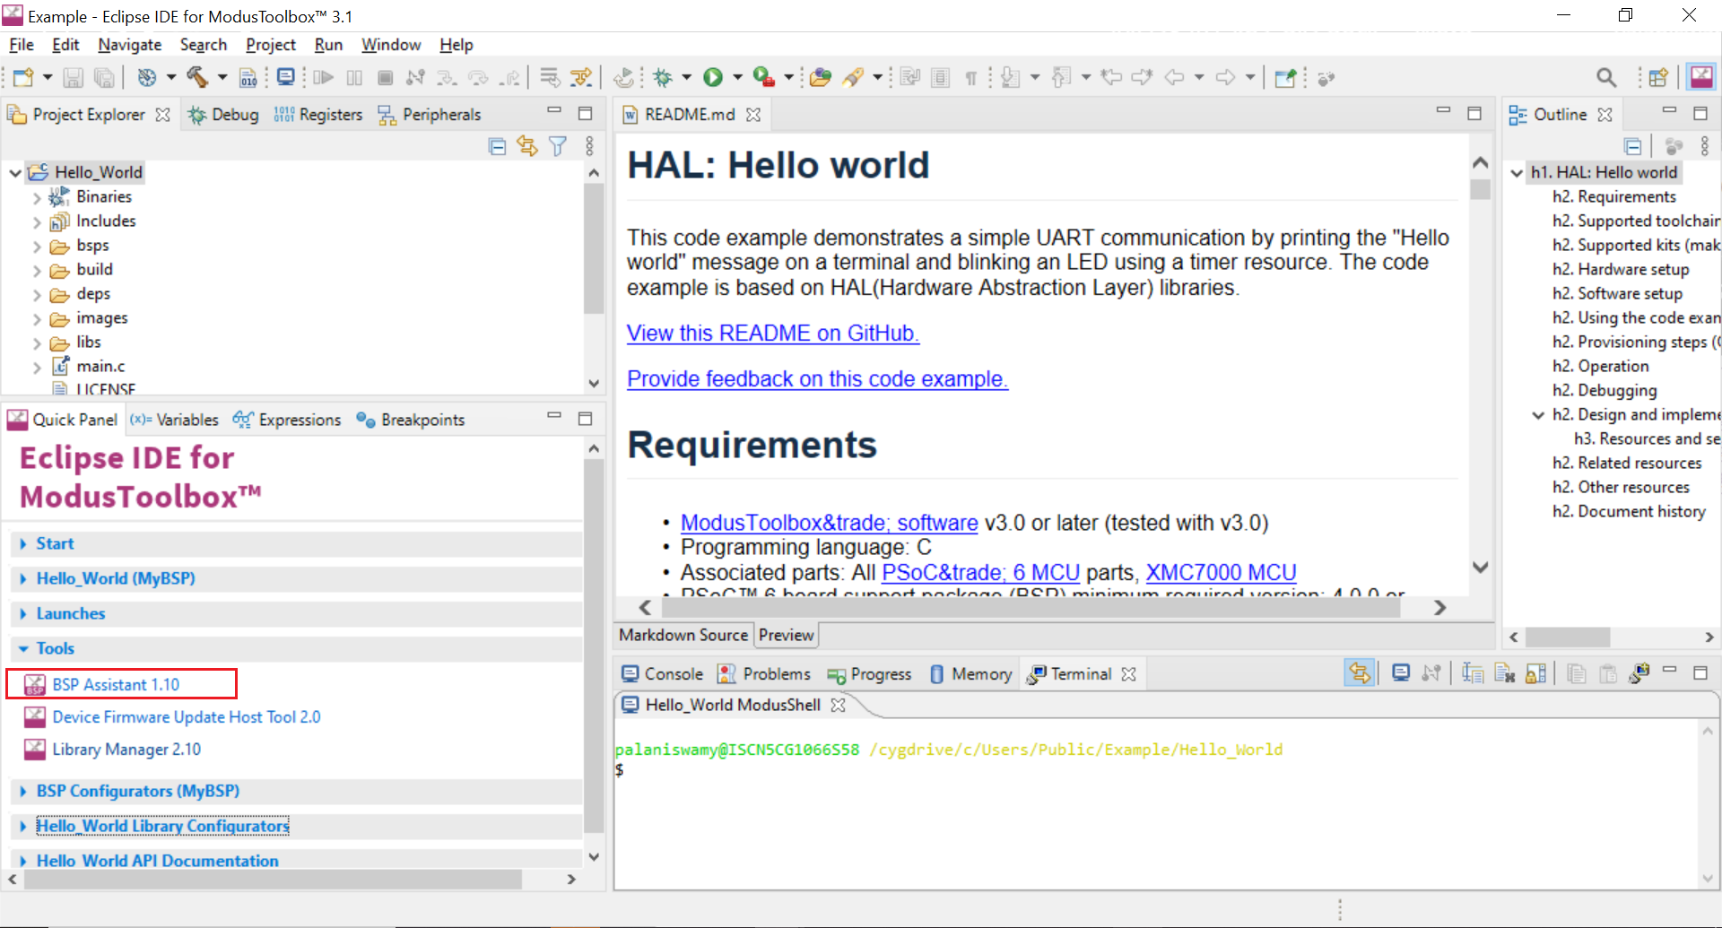Click View this README on GitHub link

773,334
